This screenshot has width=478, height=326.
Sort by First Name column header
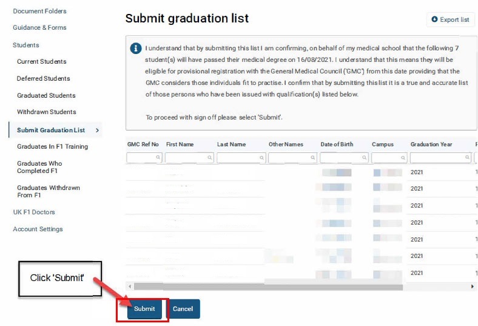[180, 144]
